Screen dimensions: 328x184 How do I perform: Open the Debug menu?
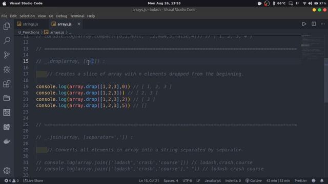point(61,16)
